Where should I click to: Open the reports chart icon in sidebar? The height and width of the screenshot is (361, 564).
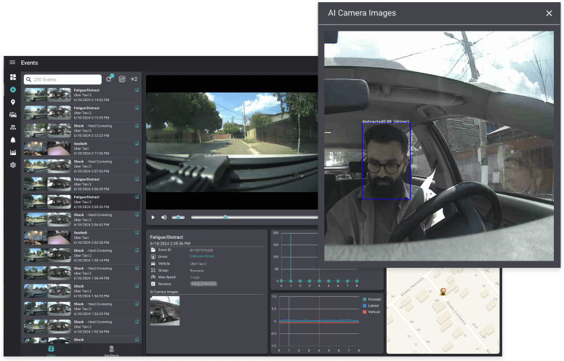pos(13,152)
